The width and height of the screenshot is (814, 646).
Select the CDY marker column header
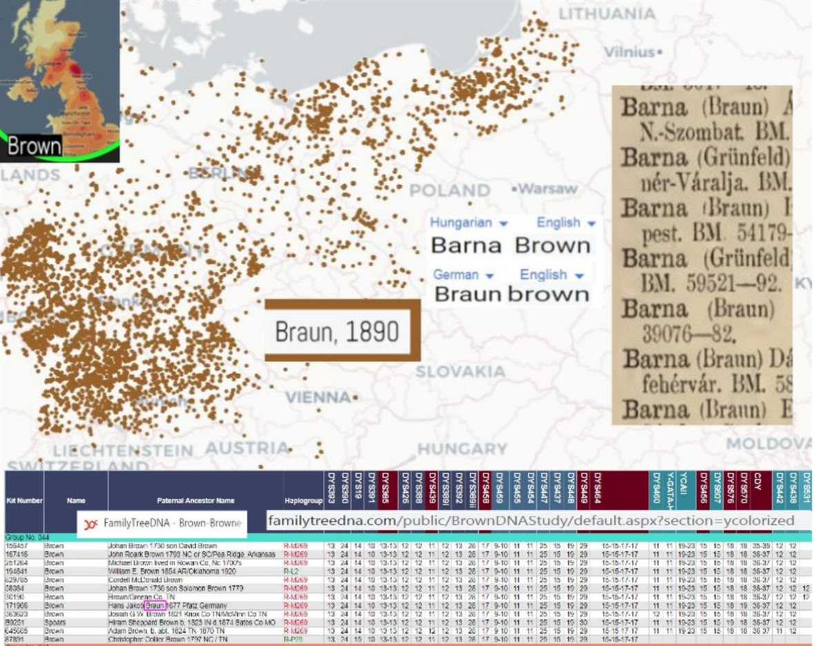click(757, 491)
